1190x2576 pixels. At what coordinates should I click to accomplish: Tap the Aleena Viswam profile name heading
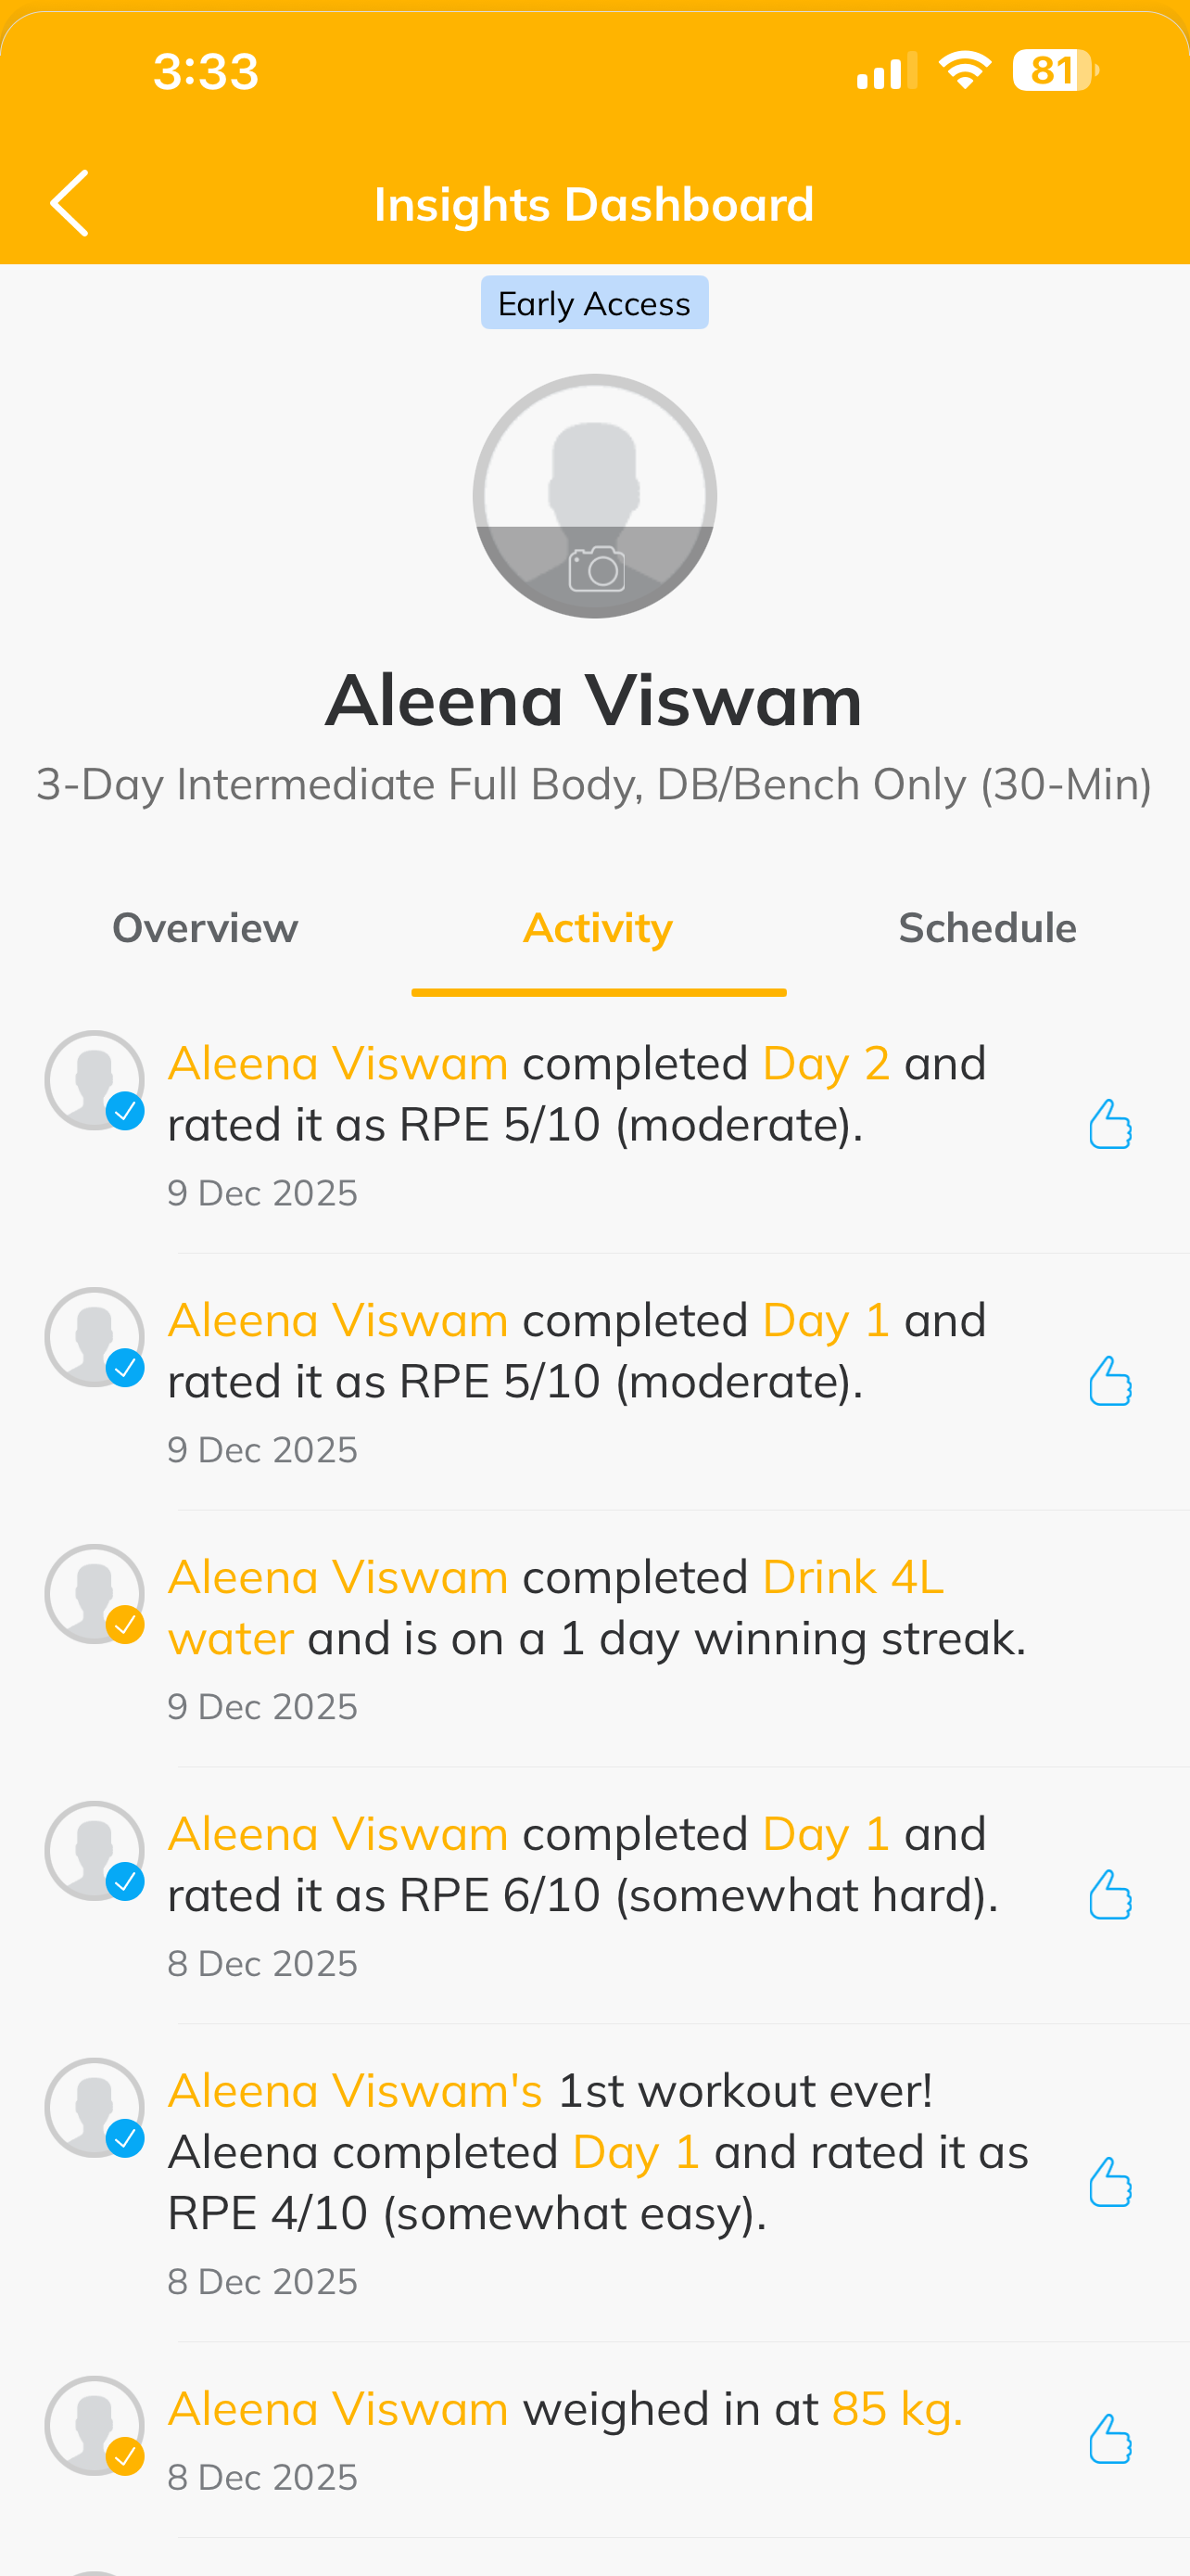[594, 700]
